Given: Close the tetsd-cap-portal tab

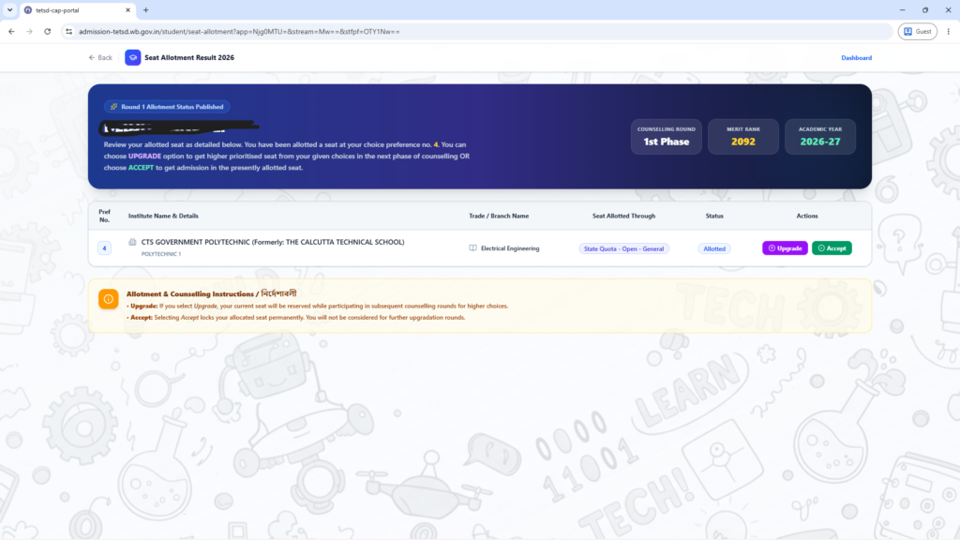Looking at the screenshot, I should (127, 10).
